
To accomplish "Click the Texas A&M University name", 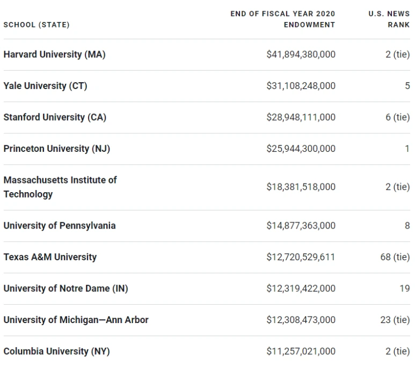I will tap(50, 257).
